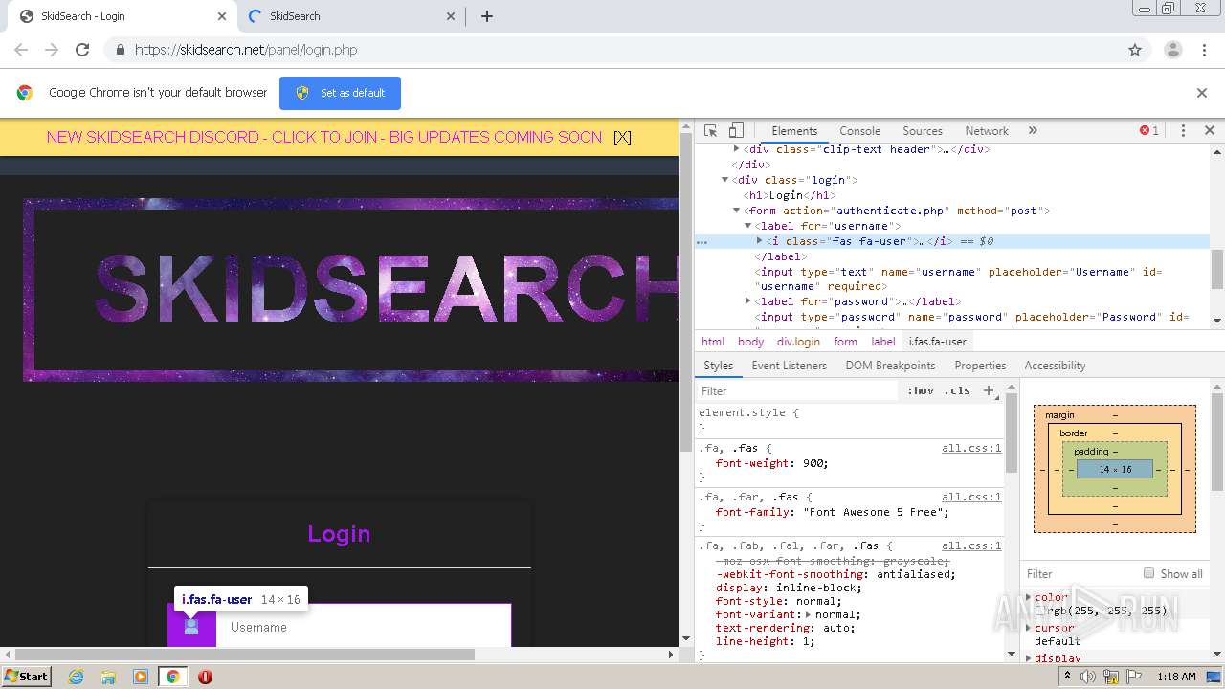Screen dimensions: 1225x689
Task: Open a new tab with plus button
Action: [486, 15]
